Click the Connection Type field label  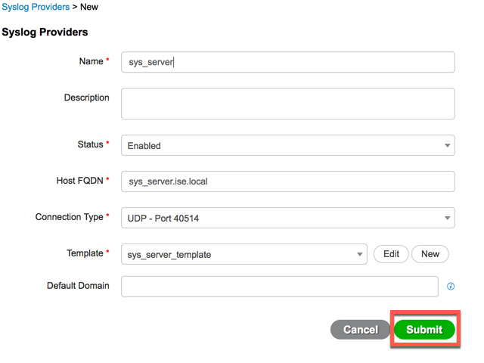(x=69, y=217)
